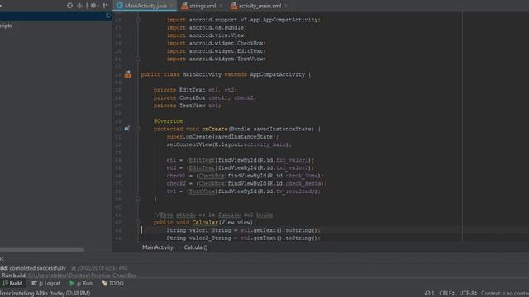Click the comment line above Calcular method
The image size is (529, 297).
coord(213,214)
